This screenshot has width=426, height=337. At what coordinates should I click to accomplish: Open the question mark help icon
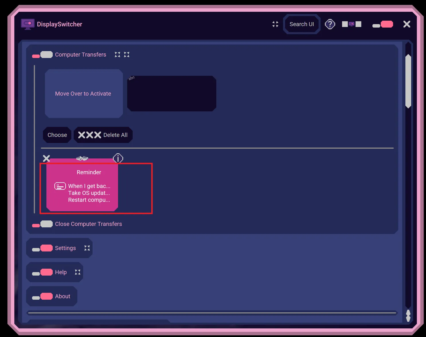click(330, 24)
